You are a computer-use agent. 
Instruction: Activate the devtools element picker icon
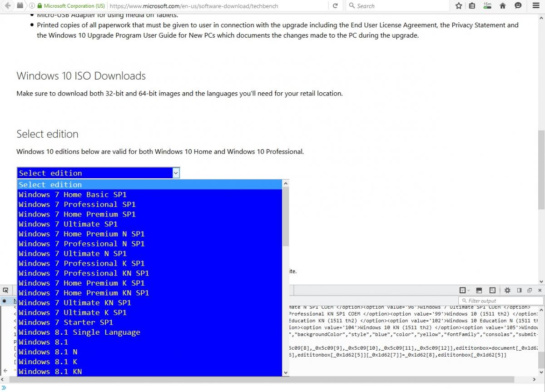[5, 290]
